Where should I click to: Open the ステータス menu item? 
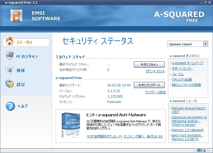(x=26, y=43)
